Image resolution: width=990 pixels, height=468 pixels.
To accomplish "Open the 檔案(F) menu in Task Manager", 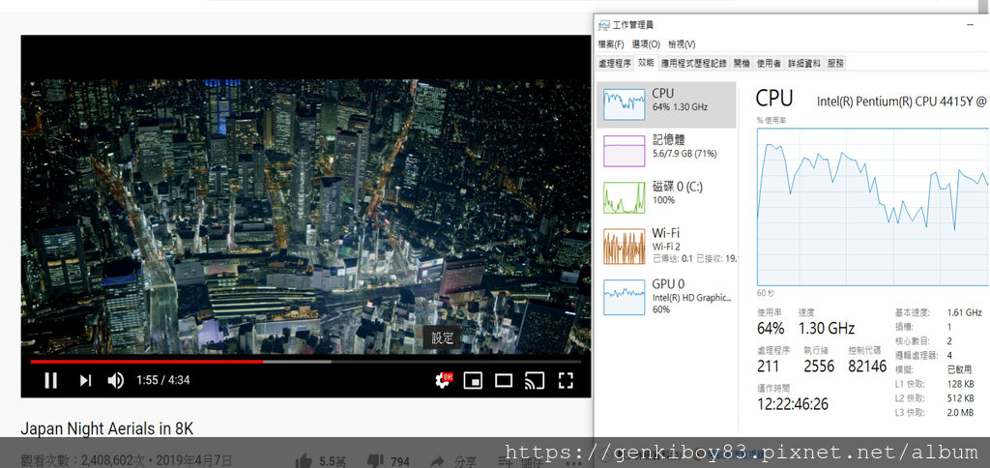I will tap(611, 44).
